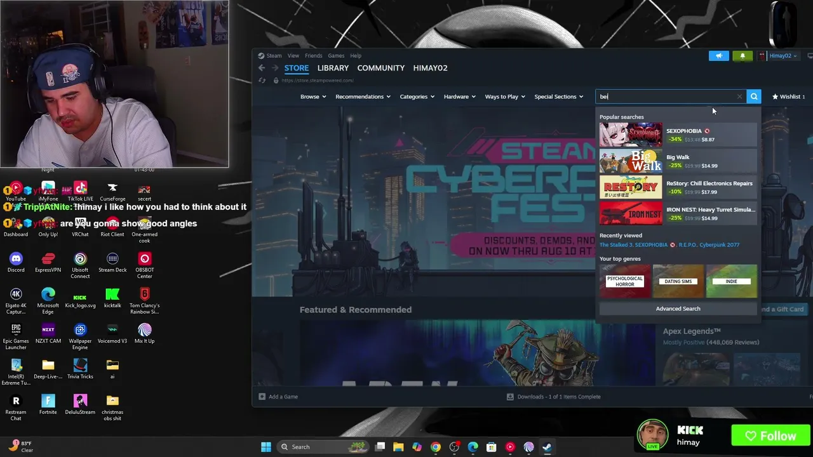Select the Mix It Up desktop icon

144,333
